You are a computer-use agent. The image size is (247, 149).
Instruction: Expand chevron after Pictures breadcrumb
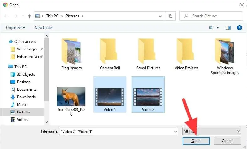[x=82, y=16]
